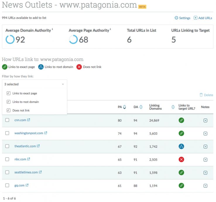Screen dimensions: 216x202
Task: Tick the checkbox for seattletimes.com
Action: coord(7,172)
